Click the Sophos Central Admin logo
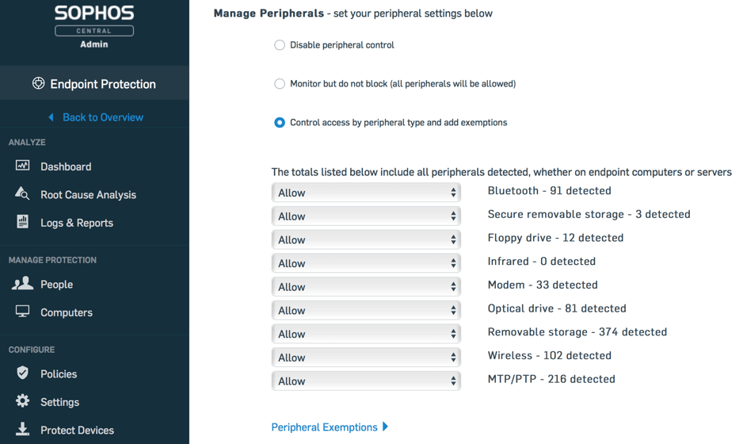 94,24
